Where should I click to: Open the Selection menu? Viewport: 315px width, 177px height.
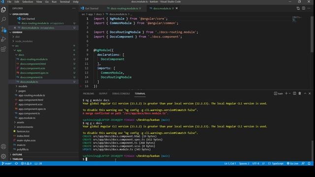pos(28,2)
